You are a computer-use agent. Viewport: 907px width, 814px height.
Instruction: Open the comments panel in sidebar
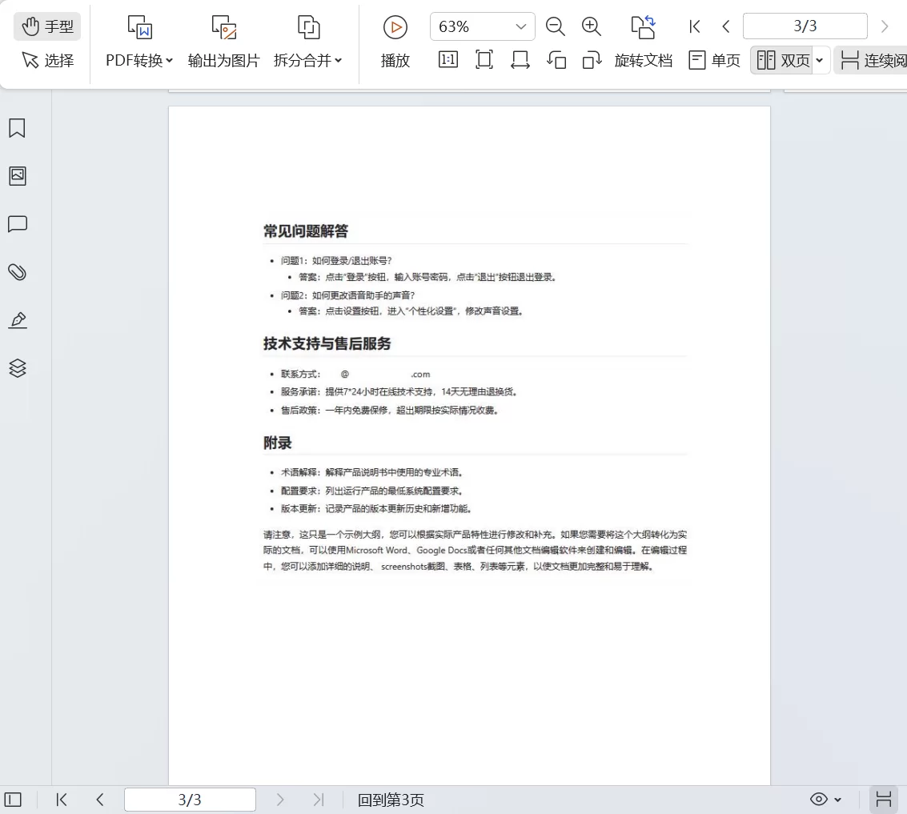tap(17, 224)
